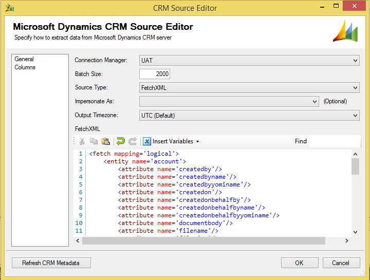Click into the Batch Size field
This screenshot has height=280, width=370.
click(x=155, y=74)
